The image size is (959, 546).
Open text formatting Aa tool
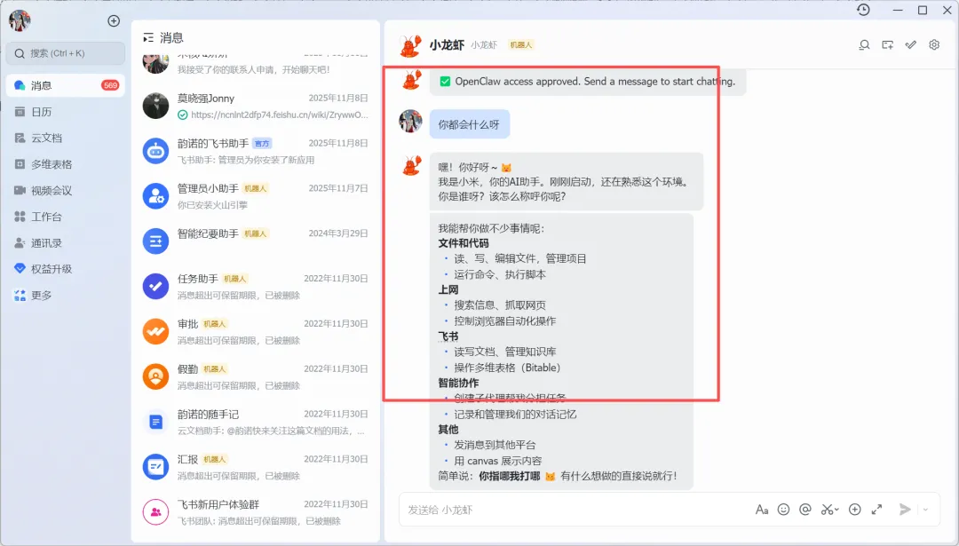(762, 510)
